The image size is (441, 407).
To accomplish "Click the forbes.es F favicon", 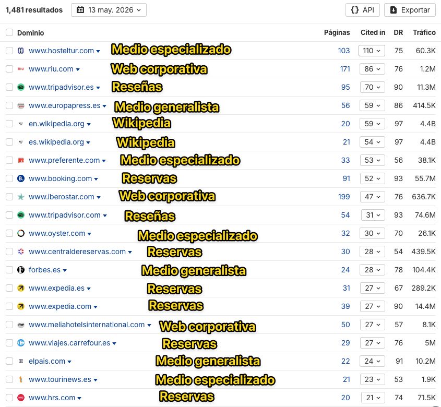I will point(21,270).
